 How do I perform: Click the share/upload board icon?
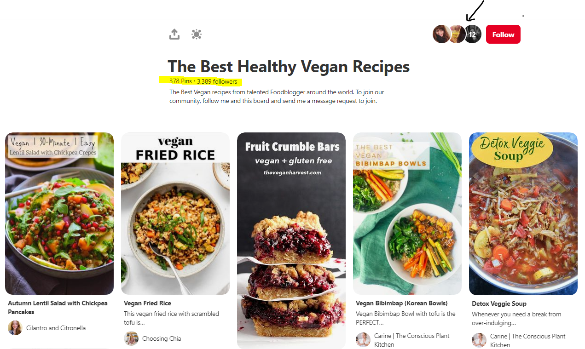tap(174, 34)
